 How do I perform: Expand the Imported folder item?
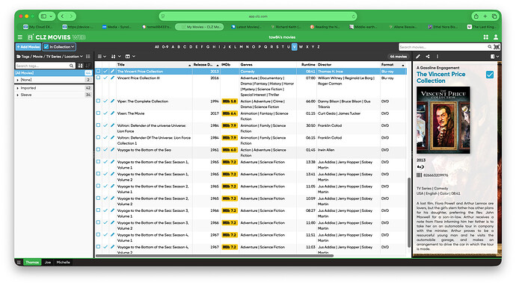(x=17, y=88)
